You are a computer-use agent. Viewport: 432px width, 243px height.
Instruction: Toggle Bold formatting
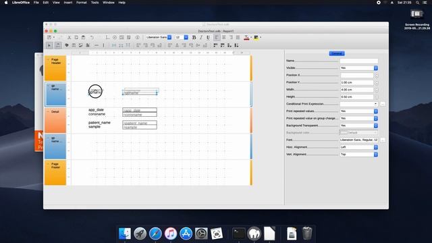(194, 37)
